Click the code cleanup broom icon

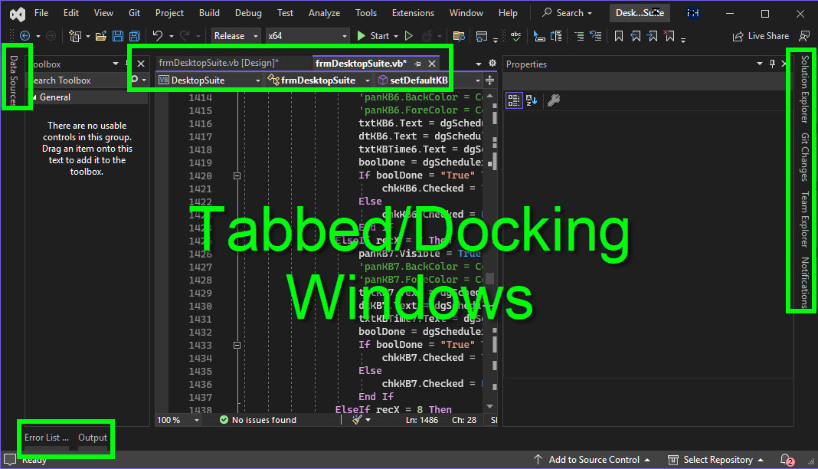click(357, 420)
